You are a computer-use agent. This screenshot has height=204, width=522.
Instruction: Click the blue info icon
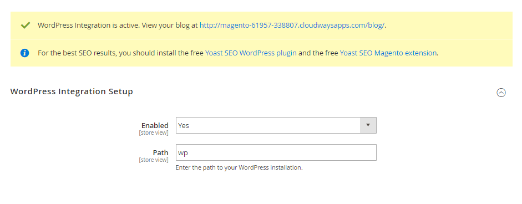pyautogui.click(x=24, y=53)
